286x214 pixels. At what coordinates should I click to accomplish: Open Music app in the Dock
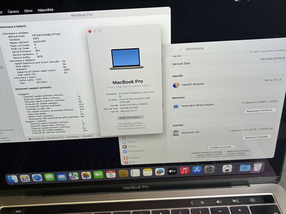tap(184, 171)
